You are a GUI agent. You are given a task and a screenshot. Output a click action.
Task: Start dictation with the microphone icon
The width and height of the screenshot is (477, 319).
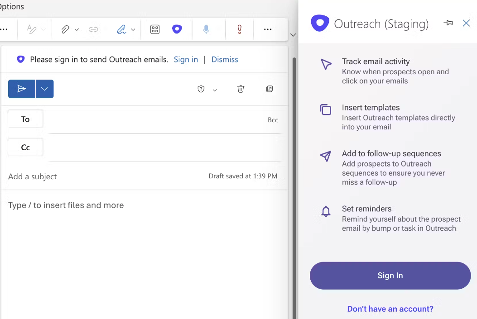tap(206, 29)
